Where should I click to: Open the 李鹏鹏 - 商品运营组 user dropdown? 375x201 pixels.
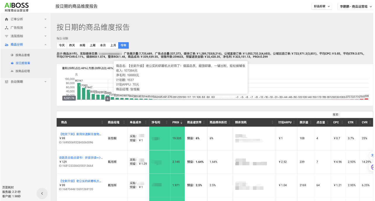point(355,6)
